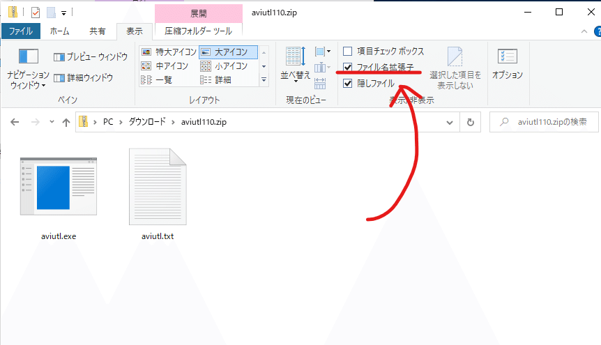Viewport: 601px width, 345px height.
Task: Expand the layout gallery more button
Action: tap(264, 79)
